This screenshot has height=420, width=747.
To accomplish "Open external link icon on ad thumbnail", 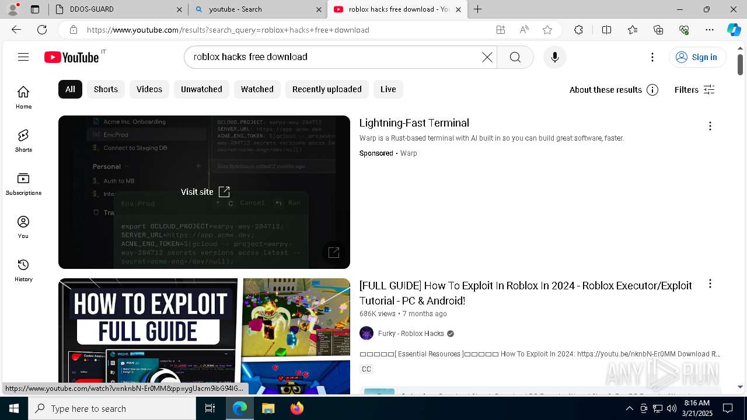I will tap(334, 253).
